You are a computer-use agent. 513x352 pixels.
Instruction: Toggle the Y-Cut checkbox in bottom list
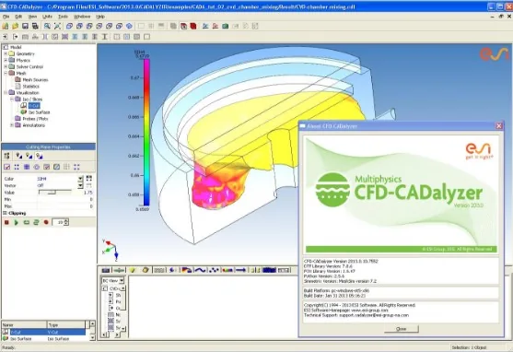(6, 332)
